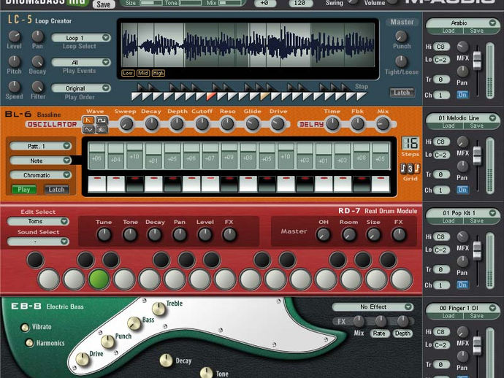
Task: Toggle the On button in the 01 Pop Kit 1 strip
Action: [462, 285]
